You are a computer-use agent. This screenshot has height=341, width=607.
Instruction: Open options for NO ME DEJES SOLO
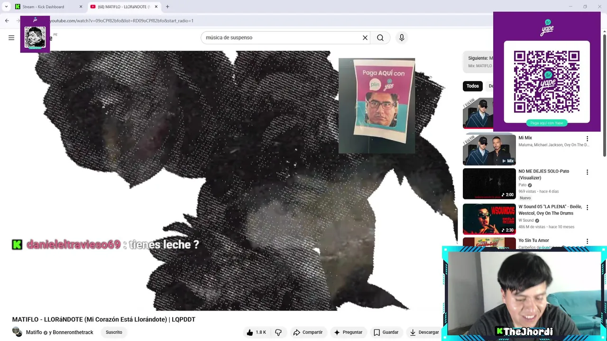tap(587, 172)
